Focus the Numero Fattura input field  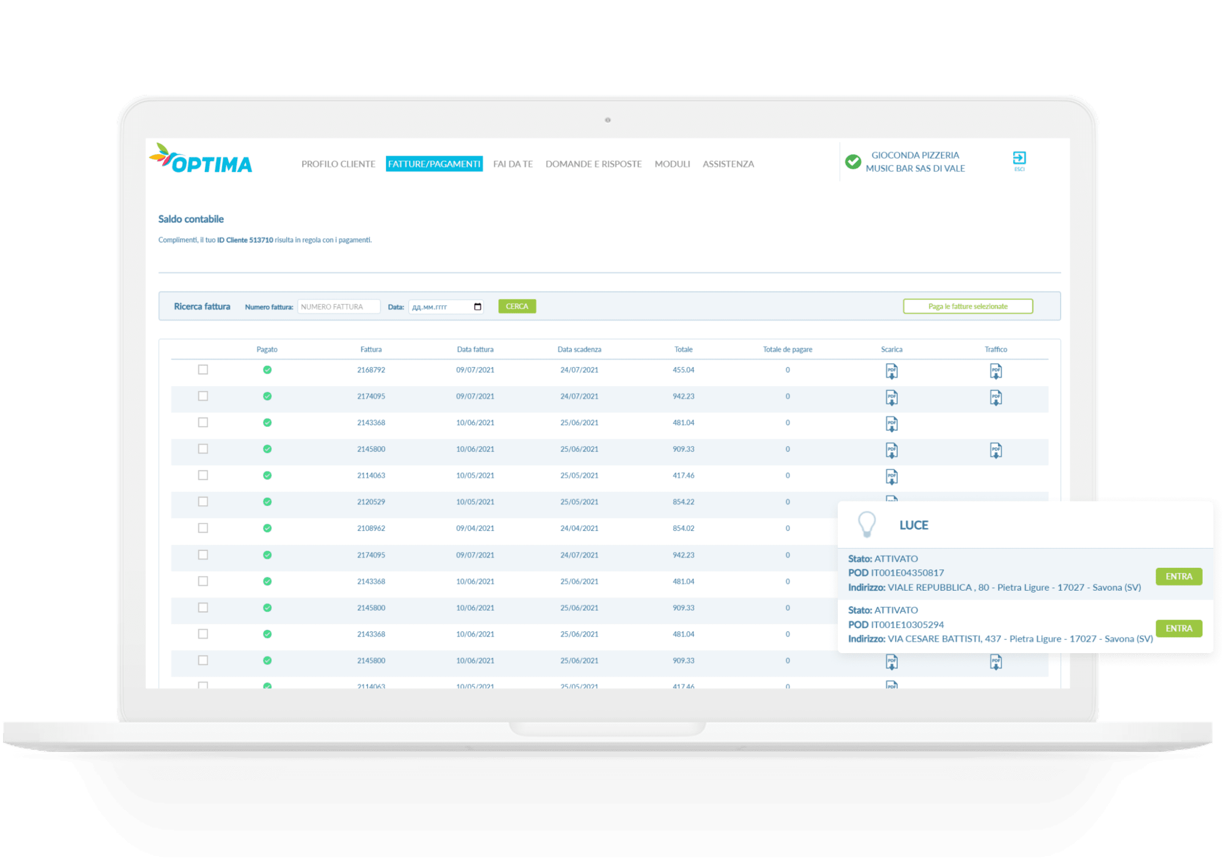[x=339, y=307]
